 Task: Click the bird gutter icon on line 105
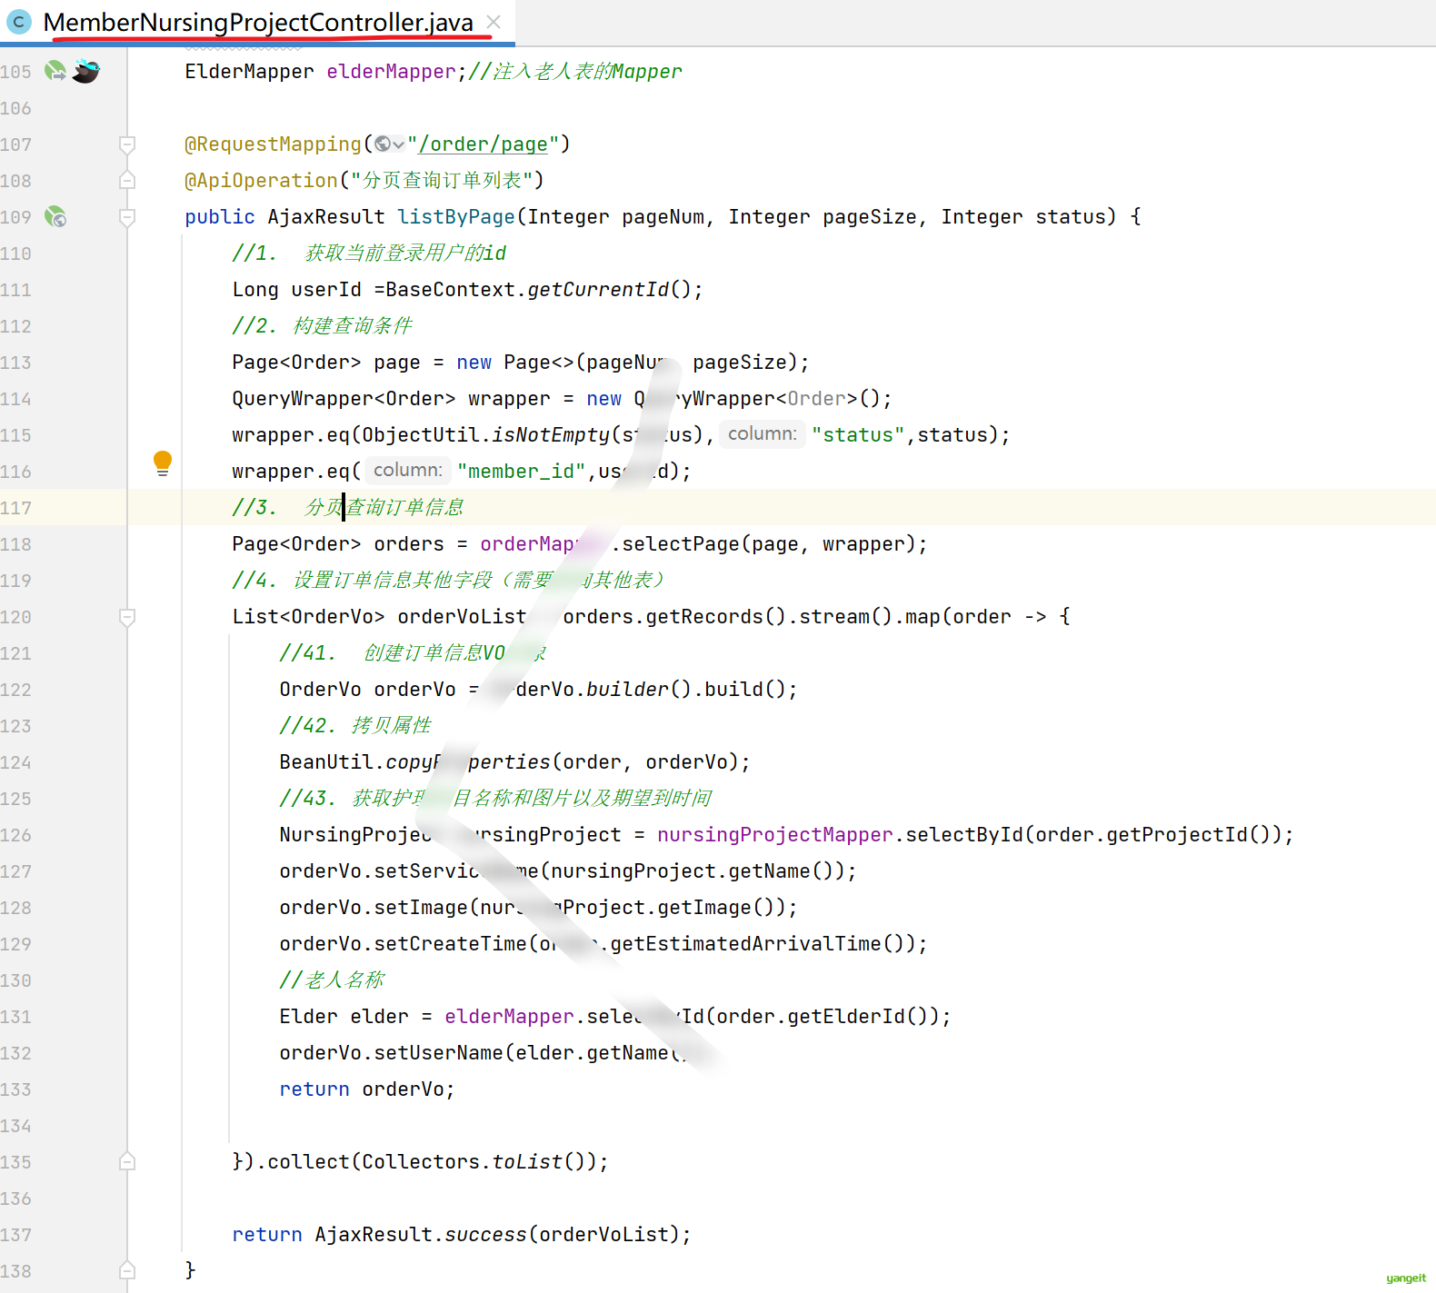[86, 70]
